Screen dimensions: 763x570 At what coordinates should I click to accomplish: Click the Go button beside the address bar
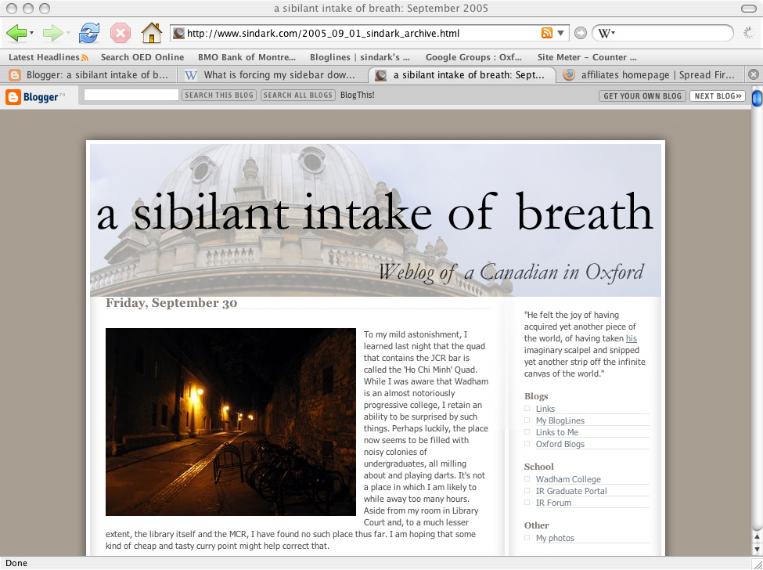(x=580, y=33)
